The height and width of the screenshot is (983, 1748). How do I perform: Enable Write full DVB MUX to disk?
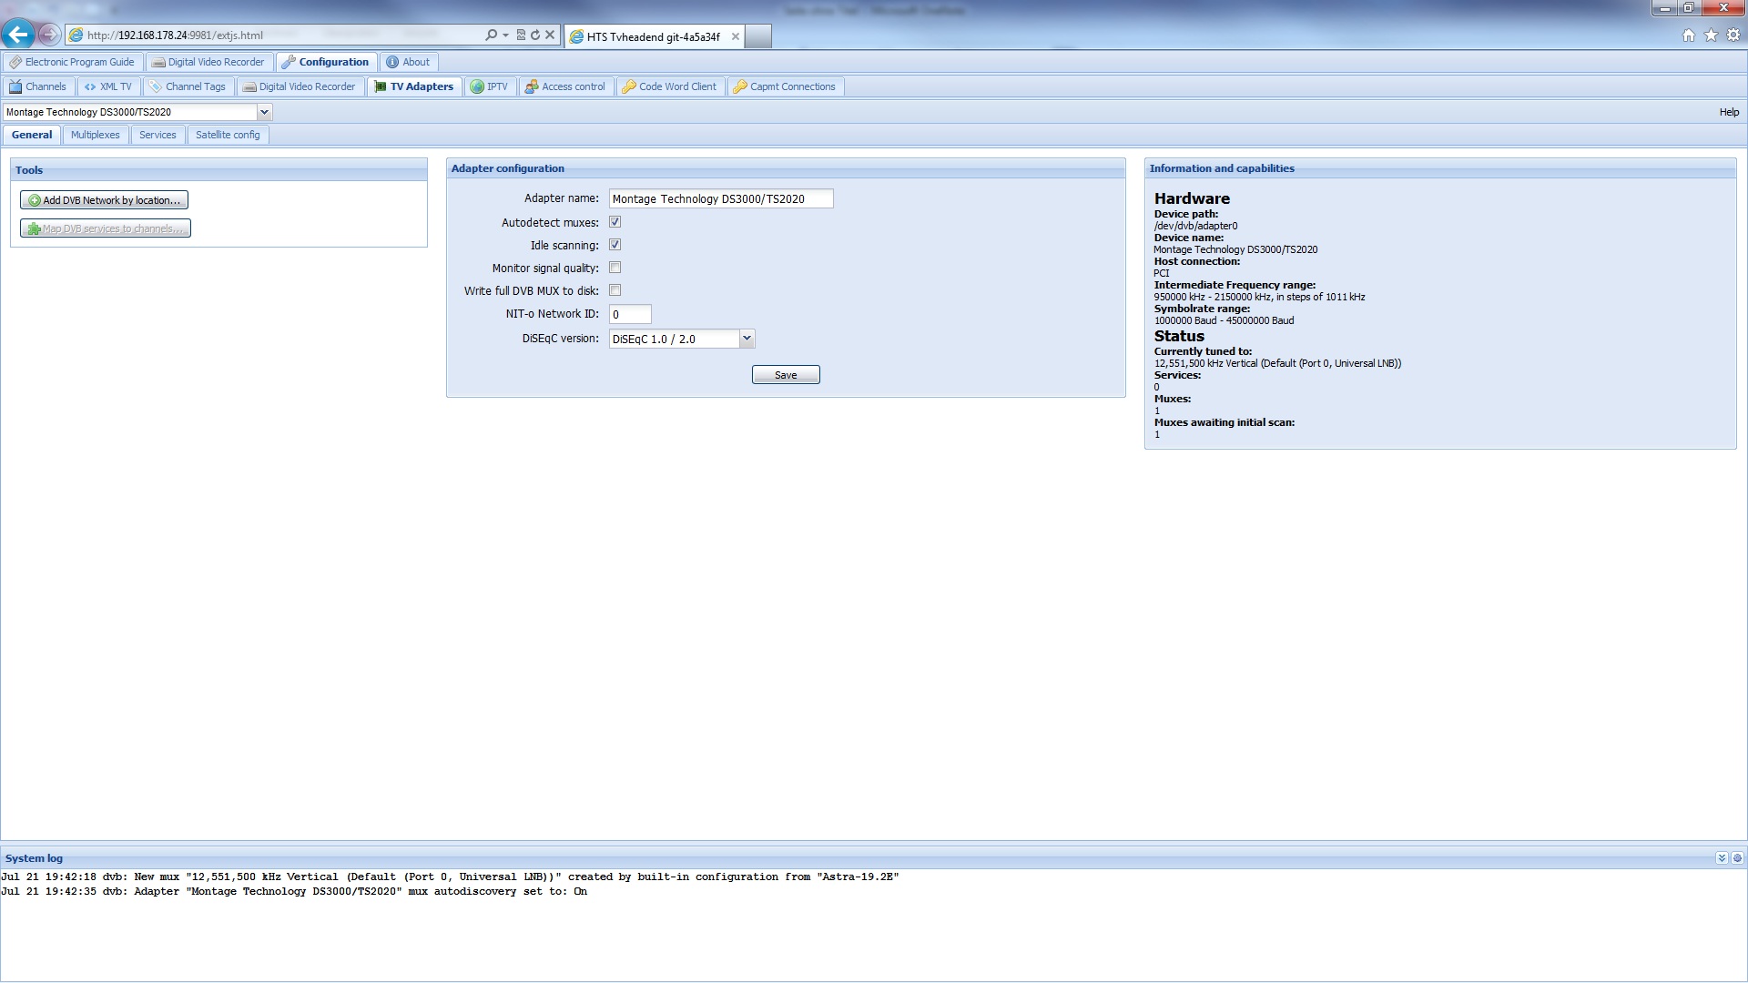tap(615, 290)
